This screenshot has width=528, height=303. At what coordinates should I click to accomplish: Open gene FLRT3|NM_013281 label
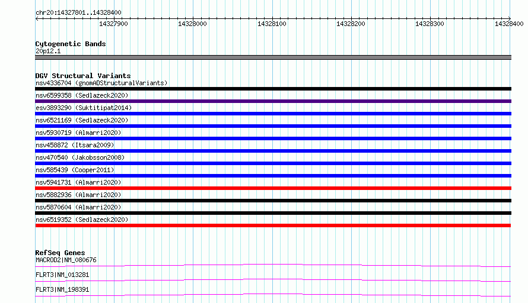tap(62, 275)
